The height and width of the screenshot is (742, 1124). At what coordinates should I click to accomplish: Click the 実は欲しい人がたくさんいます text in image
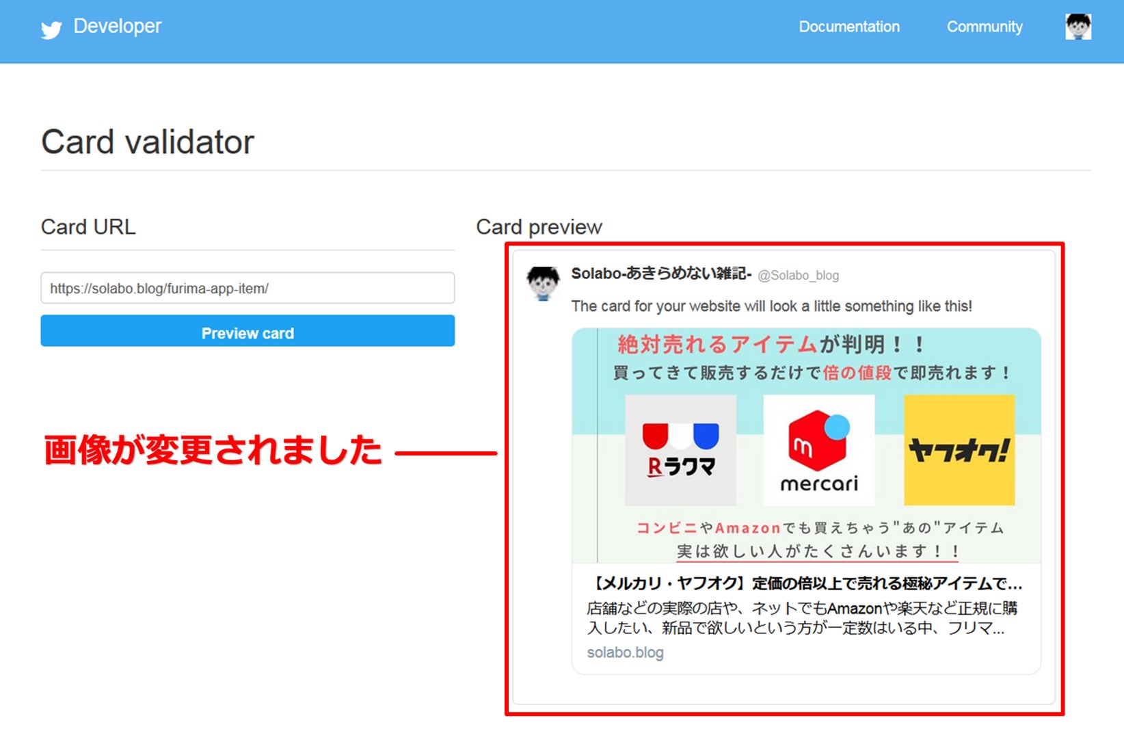(818, 551)
